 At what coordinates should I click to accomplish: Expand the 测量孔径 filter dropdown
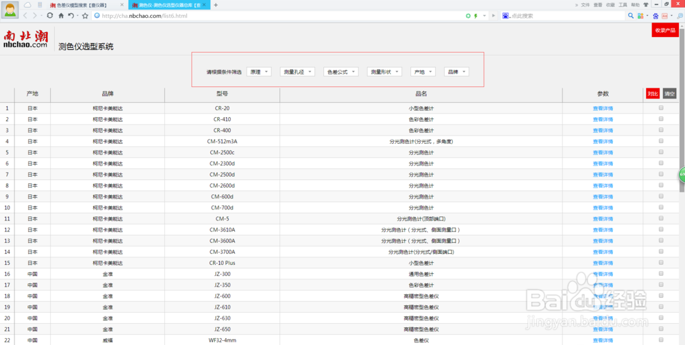(x=297, y=72)
